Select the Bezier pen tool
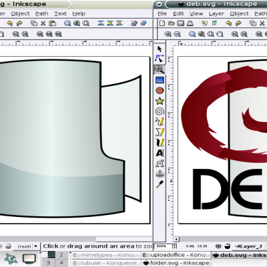Image resolution: width=267 pixels, height=267 pixels. tap(160, 132)
